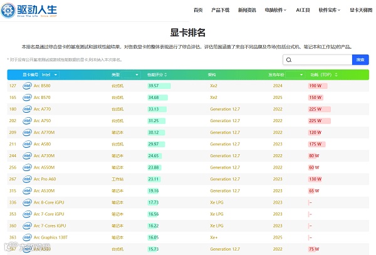Click score 19.16 for Arc A530M
This screenshot has width=376, height=255.
point(154,190)
